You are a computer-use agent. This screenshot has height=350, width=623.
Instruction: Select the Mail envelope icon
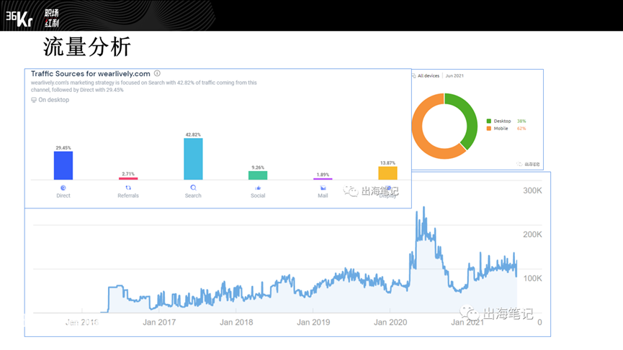(x=323, y=188)
